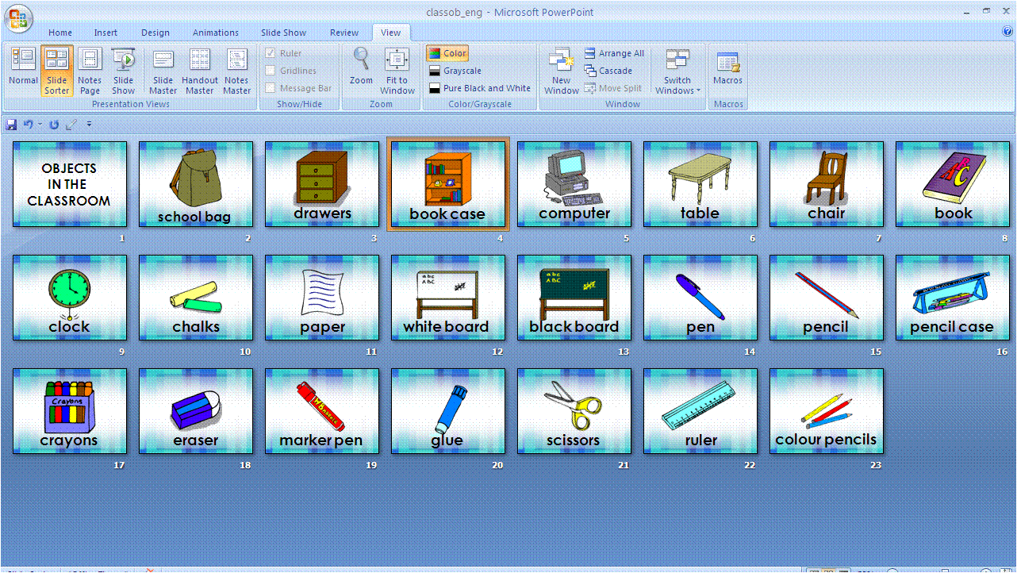
Task: Switch to Normal view
Action: coord(23,71)
